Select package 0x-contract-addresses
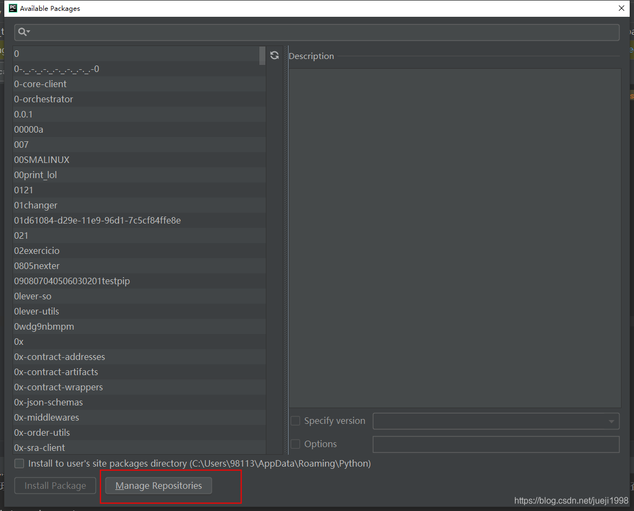 click(140, 357)
